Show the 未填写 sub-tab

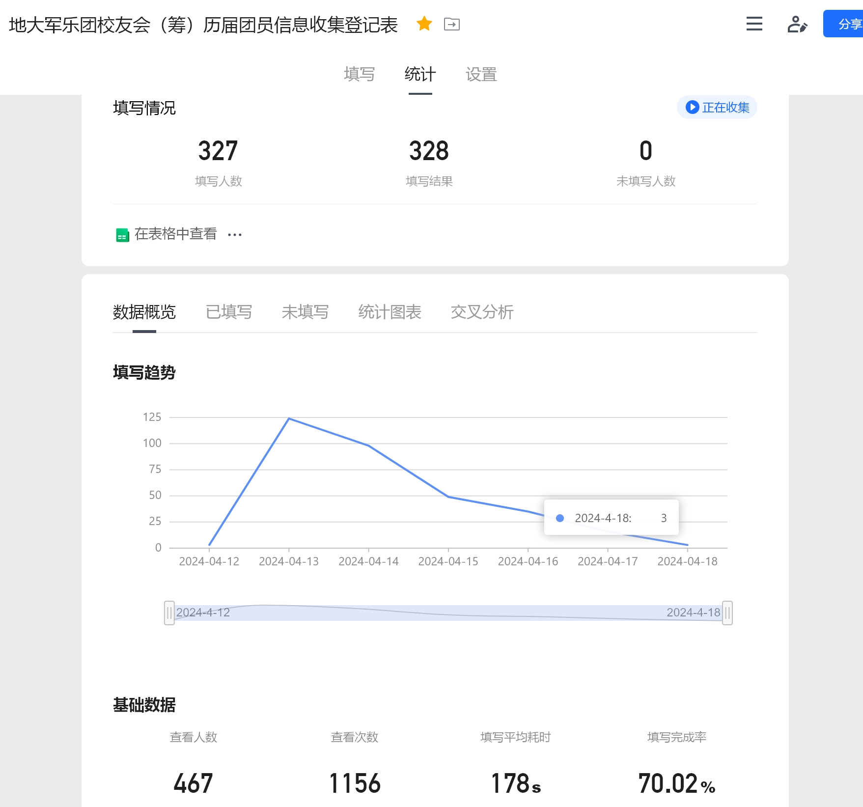[x=305, y=312]
